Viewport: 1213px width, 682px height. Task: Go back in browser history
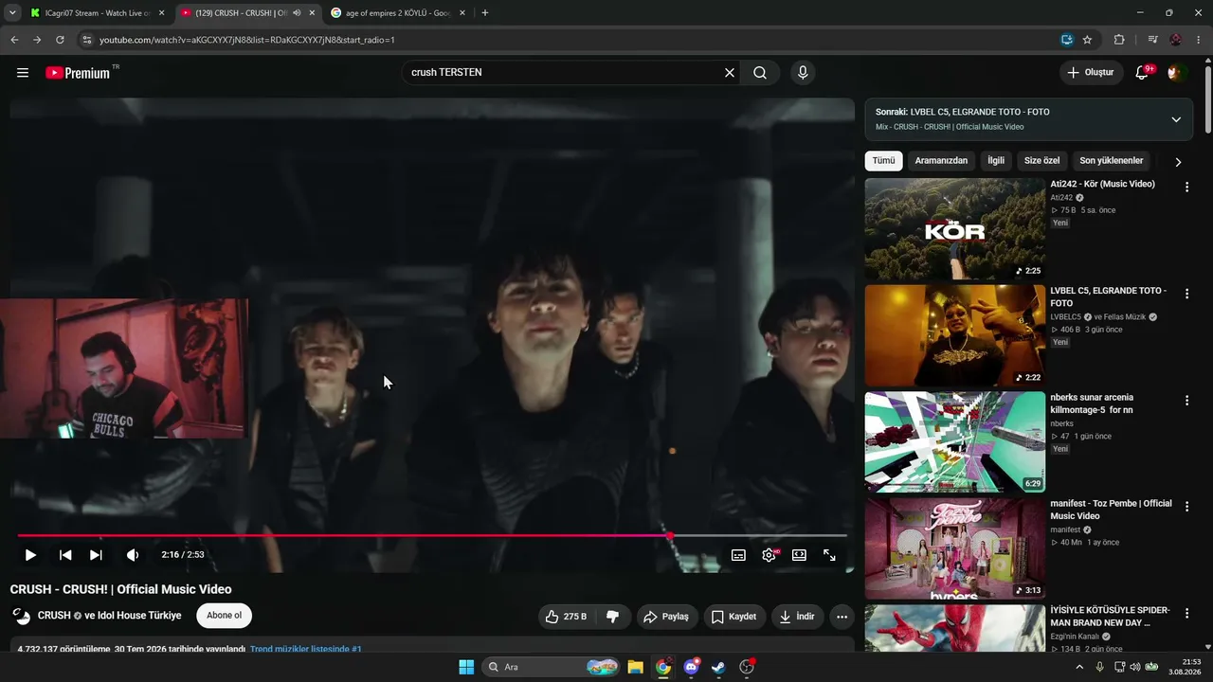[14, 40]
